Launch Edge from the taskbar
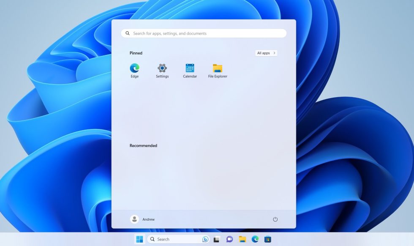The width and height of the screenshot is (414, 246). coord(254,239)
